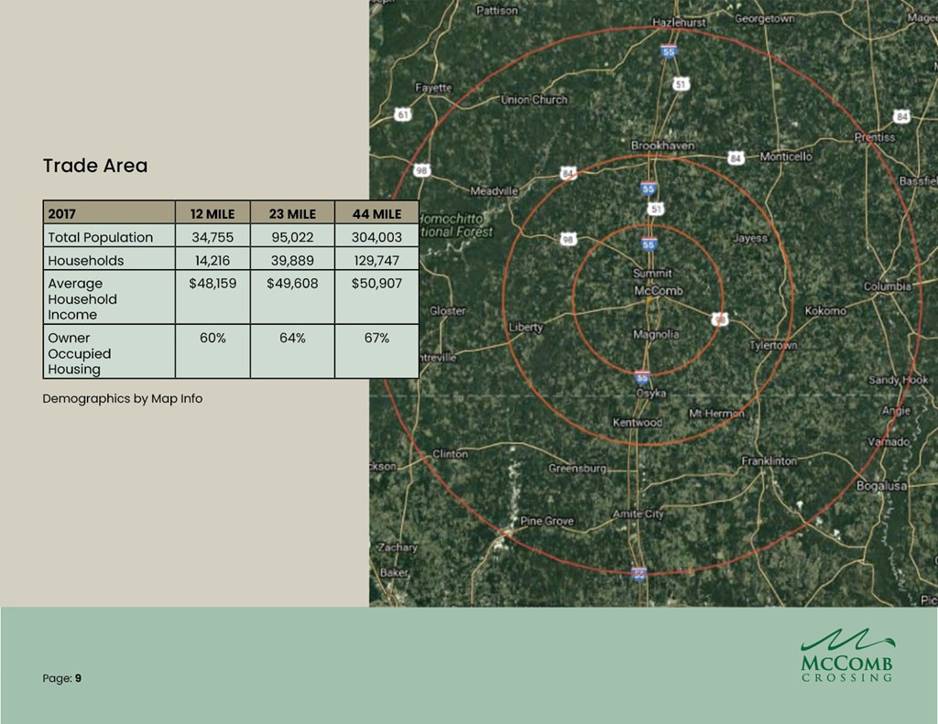Click the US 84 shield beside Monticello
Screen dimensions: 938x724
[x=735, y=158]
